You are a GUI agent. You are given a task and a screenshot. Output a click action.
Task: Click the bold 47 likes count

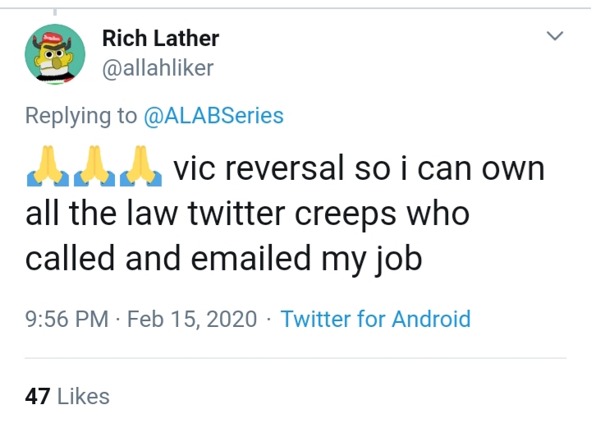[x=38, y=396]
